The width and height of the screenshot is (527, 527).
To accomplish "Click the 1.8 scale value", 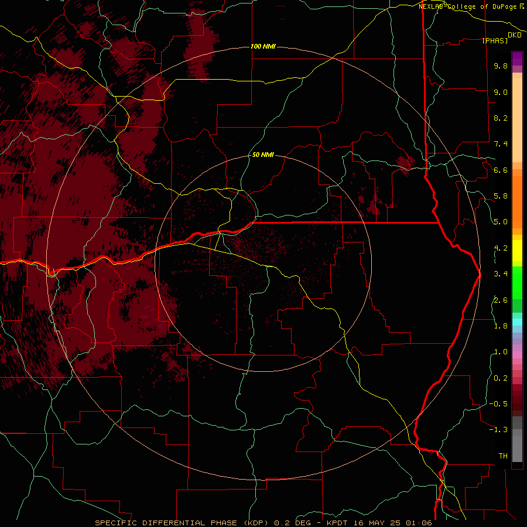I will tap(501, 326).
